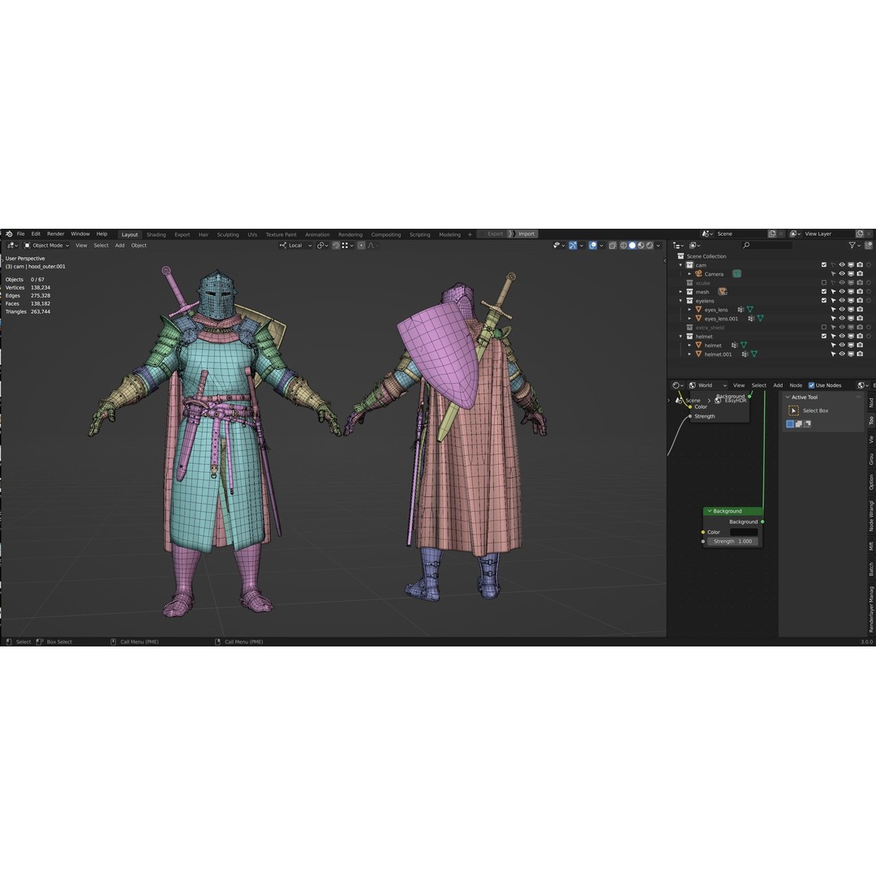
Task: Enable the extra_shield collection checkbox
Action: [x=824, y=328]
